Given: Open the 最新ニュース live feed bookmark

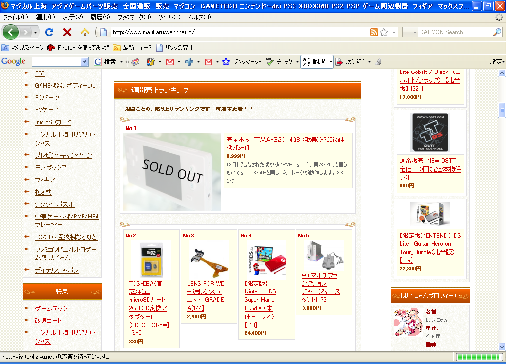Looking at the screenshot, I should coord(132,48).
